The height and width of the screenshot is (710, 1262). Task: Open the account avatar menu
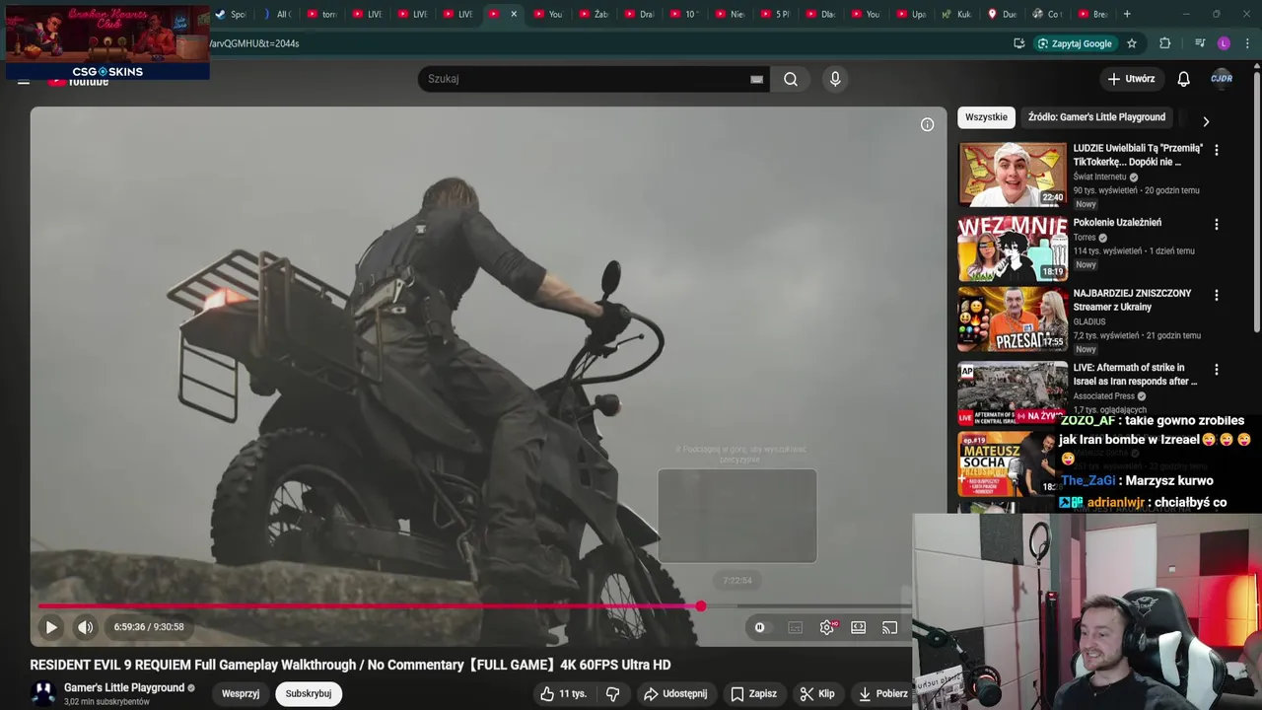(x=1222, y=79)
